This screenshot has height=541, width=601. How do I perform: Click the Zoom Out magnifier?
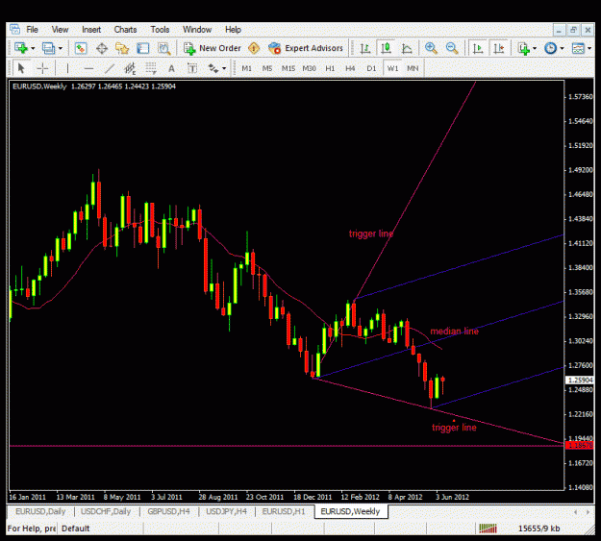coord(452,48)
